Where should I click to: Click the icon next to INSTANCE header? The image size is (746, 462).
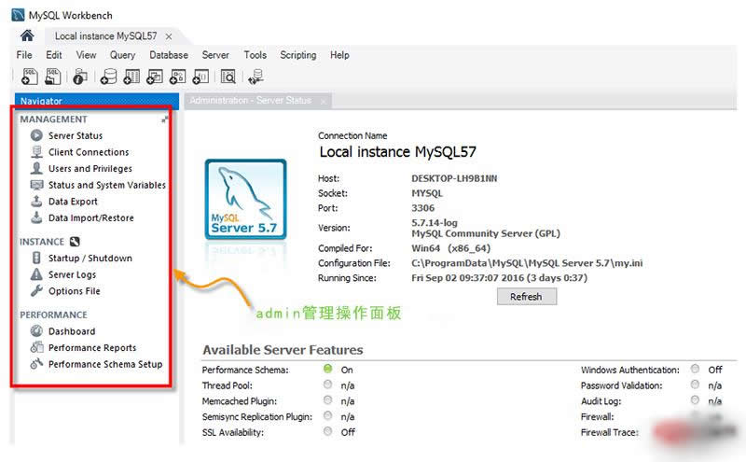pyautogui.click(x=74, y=242)
